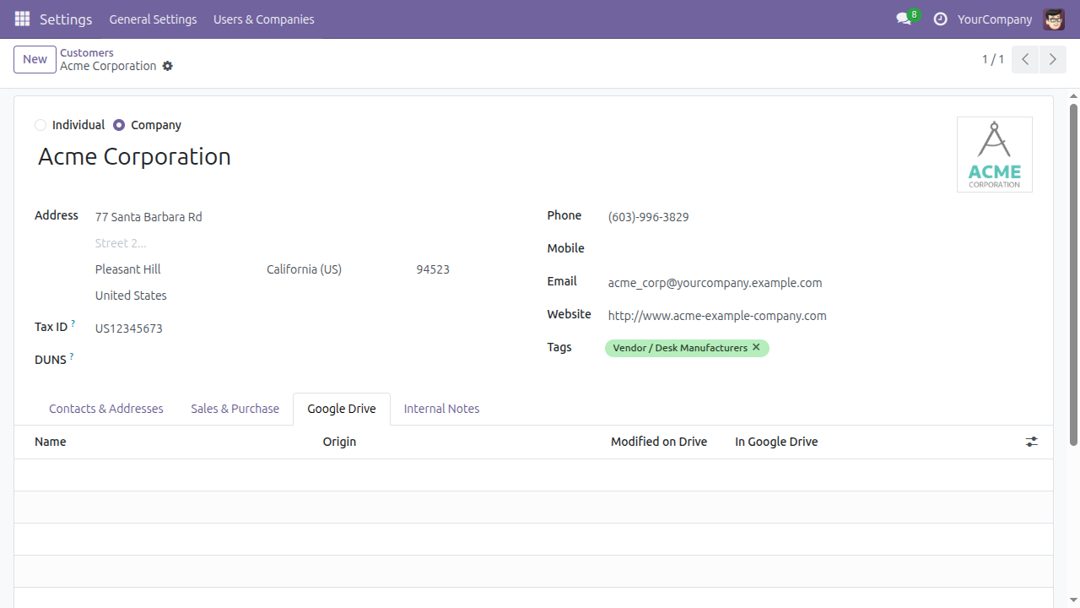Click the empty Mobile field
Screen dimensions: 1080x608
(x=818, y=249)
